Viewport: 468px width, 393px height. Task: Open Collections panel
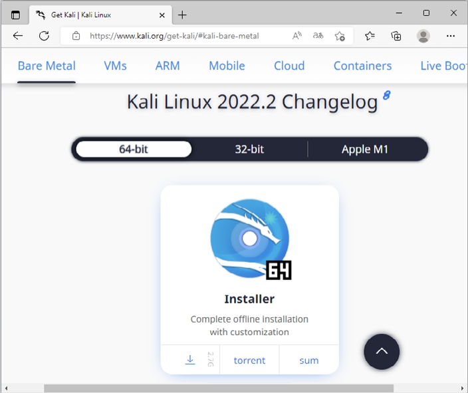(396, 36)
